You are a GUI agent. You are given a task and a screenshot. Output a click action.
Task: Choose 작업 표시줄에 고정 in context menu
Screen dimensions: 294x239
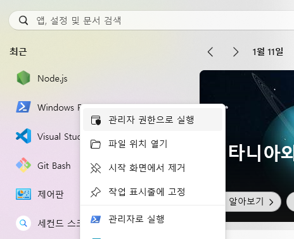[153, 192]
